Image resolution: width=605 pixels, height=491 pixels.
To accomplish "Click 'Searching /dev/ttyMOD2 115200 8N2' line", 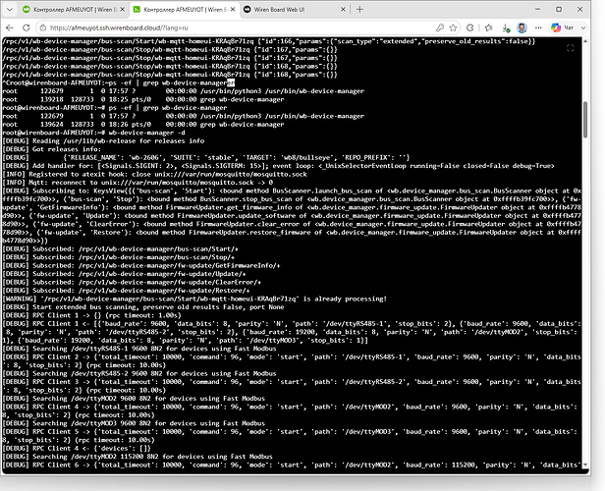I will click(137, 457).
